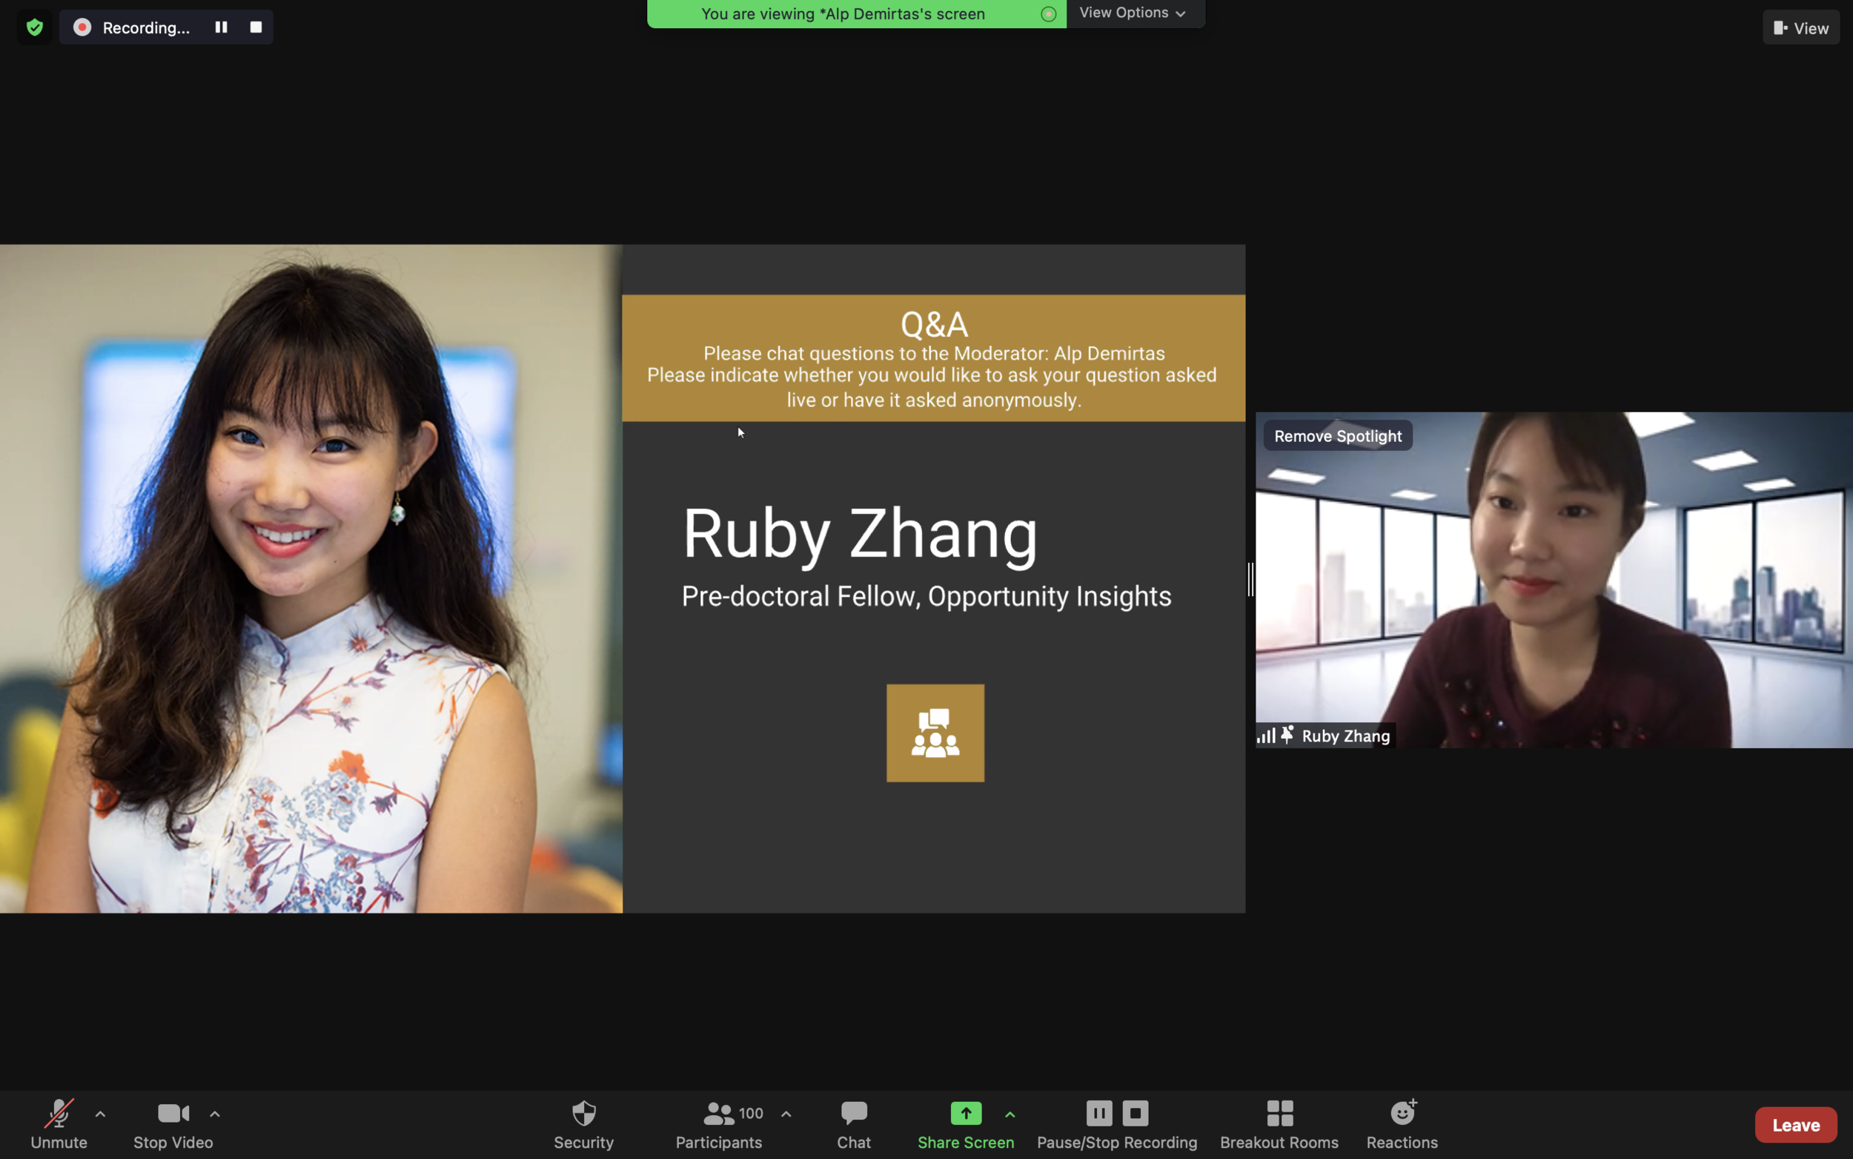This screenshot has height=1159, width=1853.
Task: Open the Security menu
Action: [584, 1124]
